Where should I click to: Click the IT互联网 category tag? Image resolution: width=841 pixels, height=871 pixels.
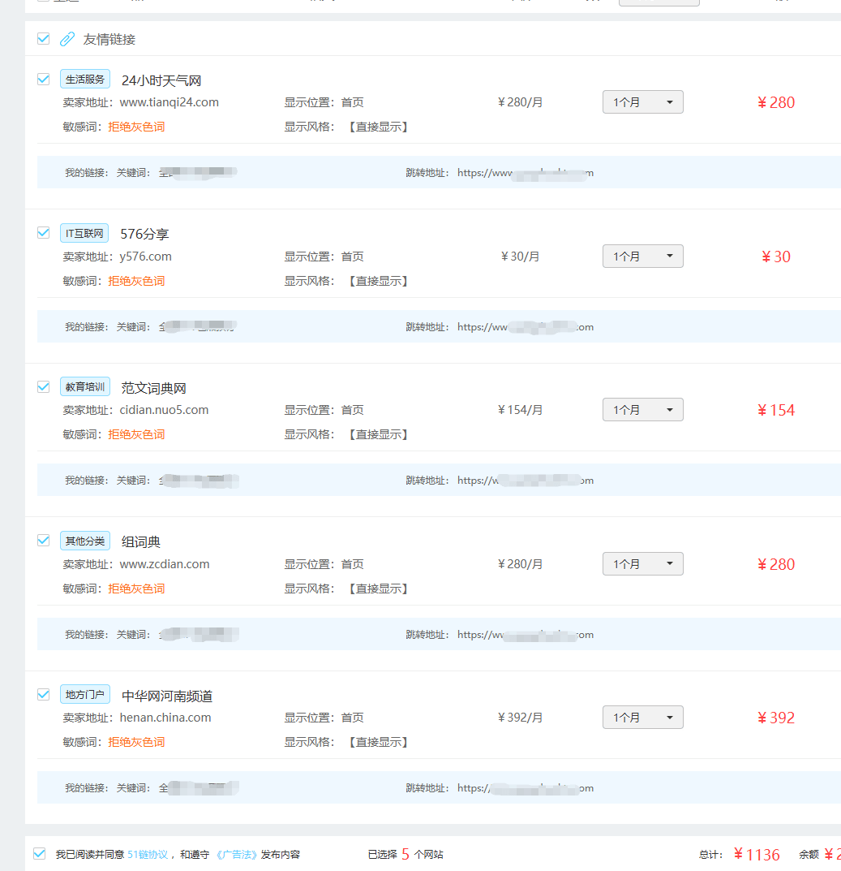coord(84,233)
